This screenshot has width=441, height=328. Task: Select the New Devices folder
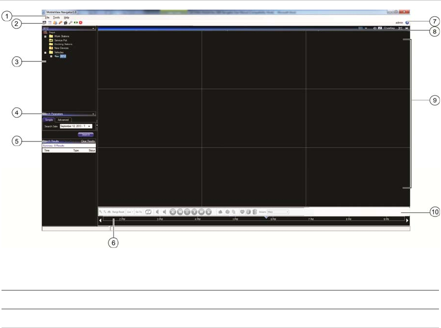tap(61, 48)
